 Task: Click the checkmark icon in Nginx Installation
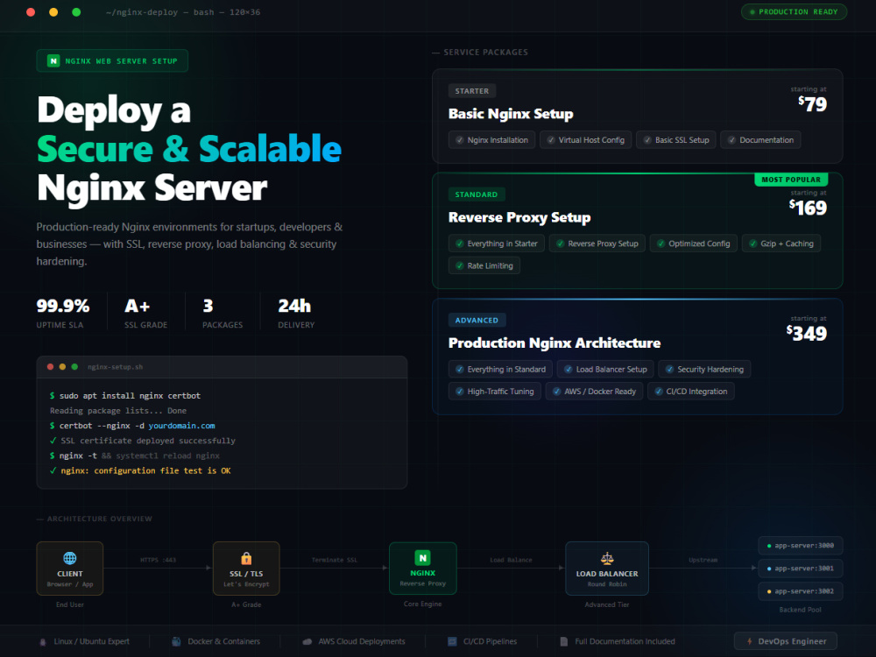[460, 140]
